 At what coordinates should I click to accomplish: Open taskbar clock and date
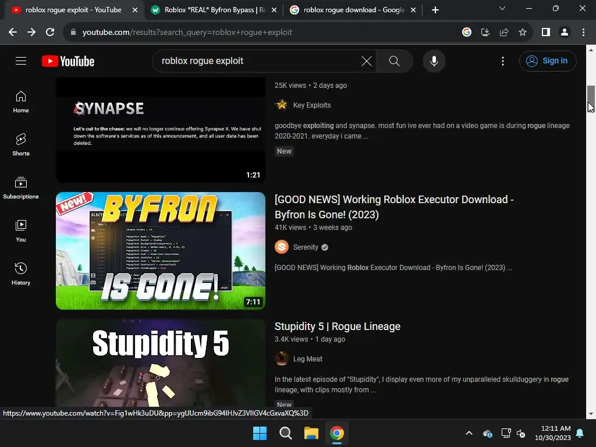pyautogui.click(x=553, y=433)
